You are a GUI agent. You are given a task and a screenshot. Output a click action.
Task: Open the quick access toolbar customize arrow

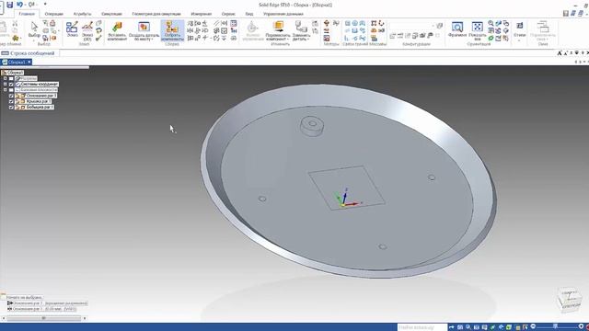(x=45, y=5)
